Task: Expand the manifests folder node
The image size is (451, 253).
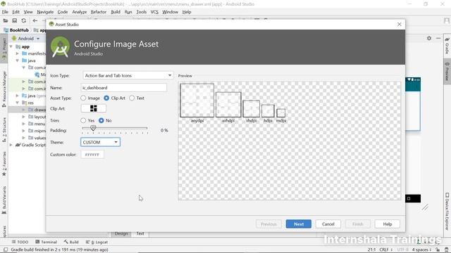Action: pos(17,53)
